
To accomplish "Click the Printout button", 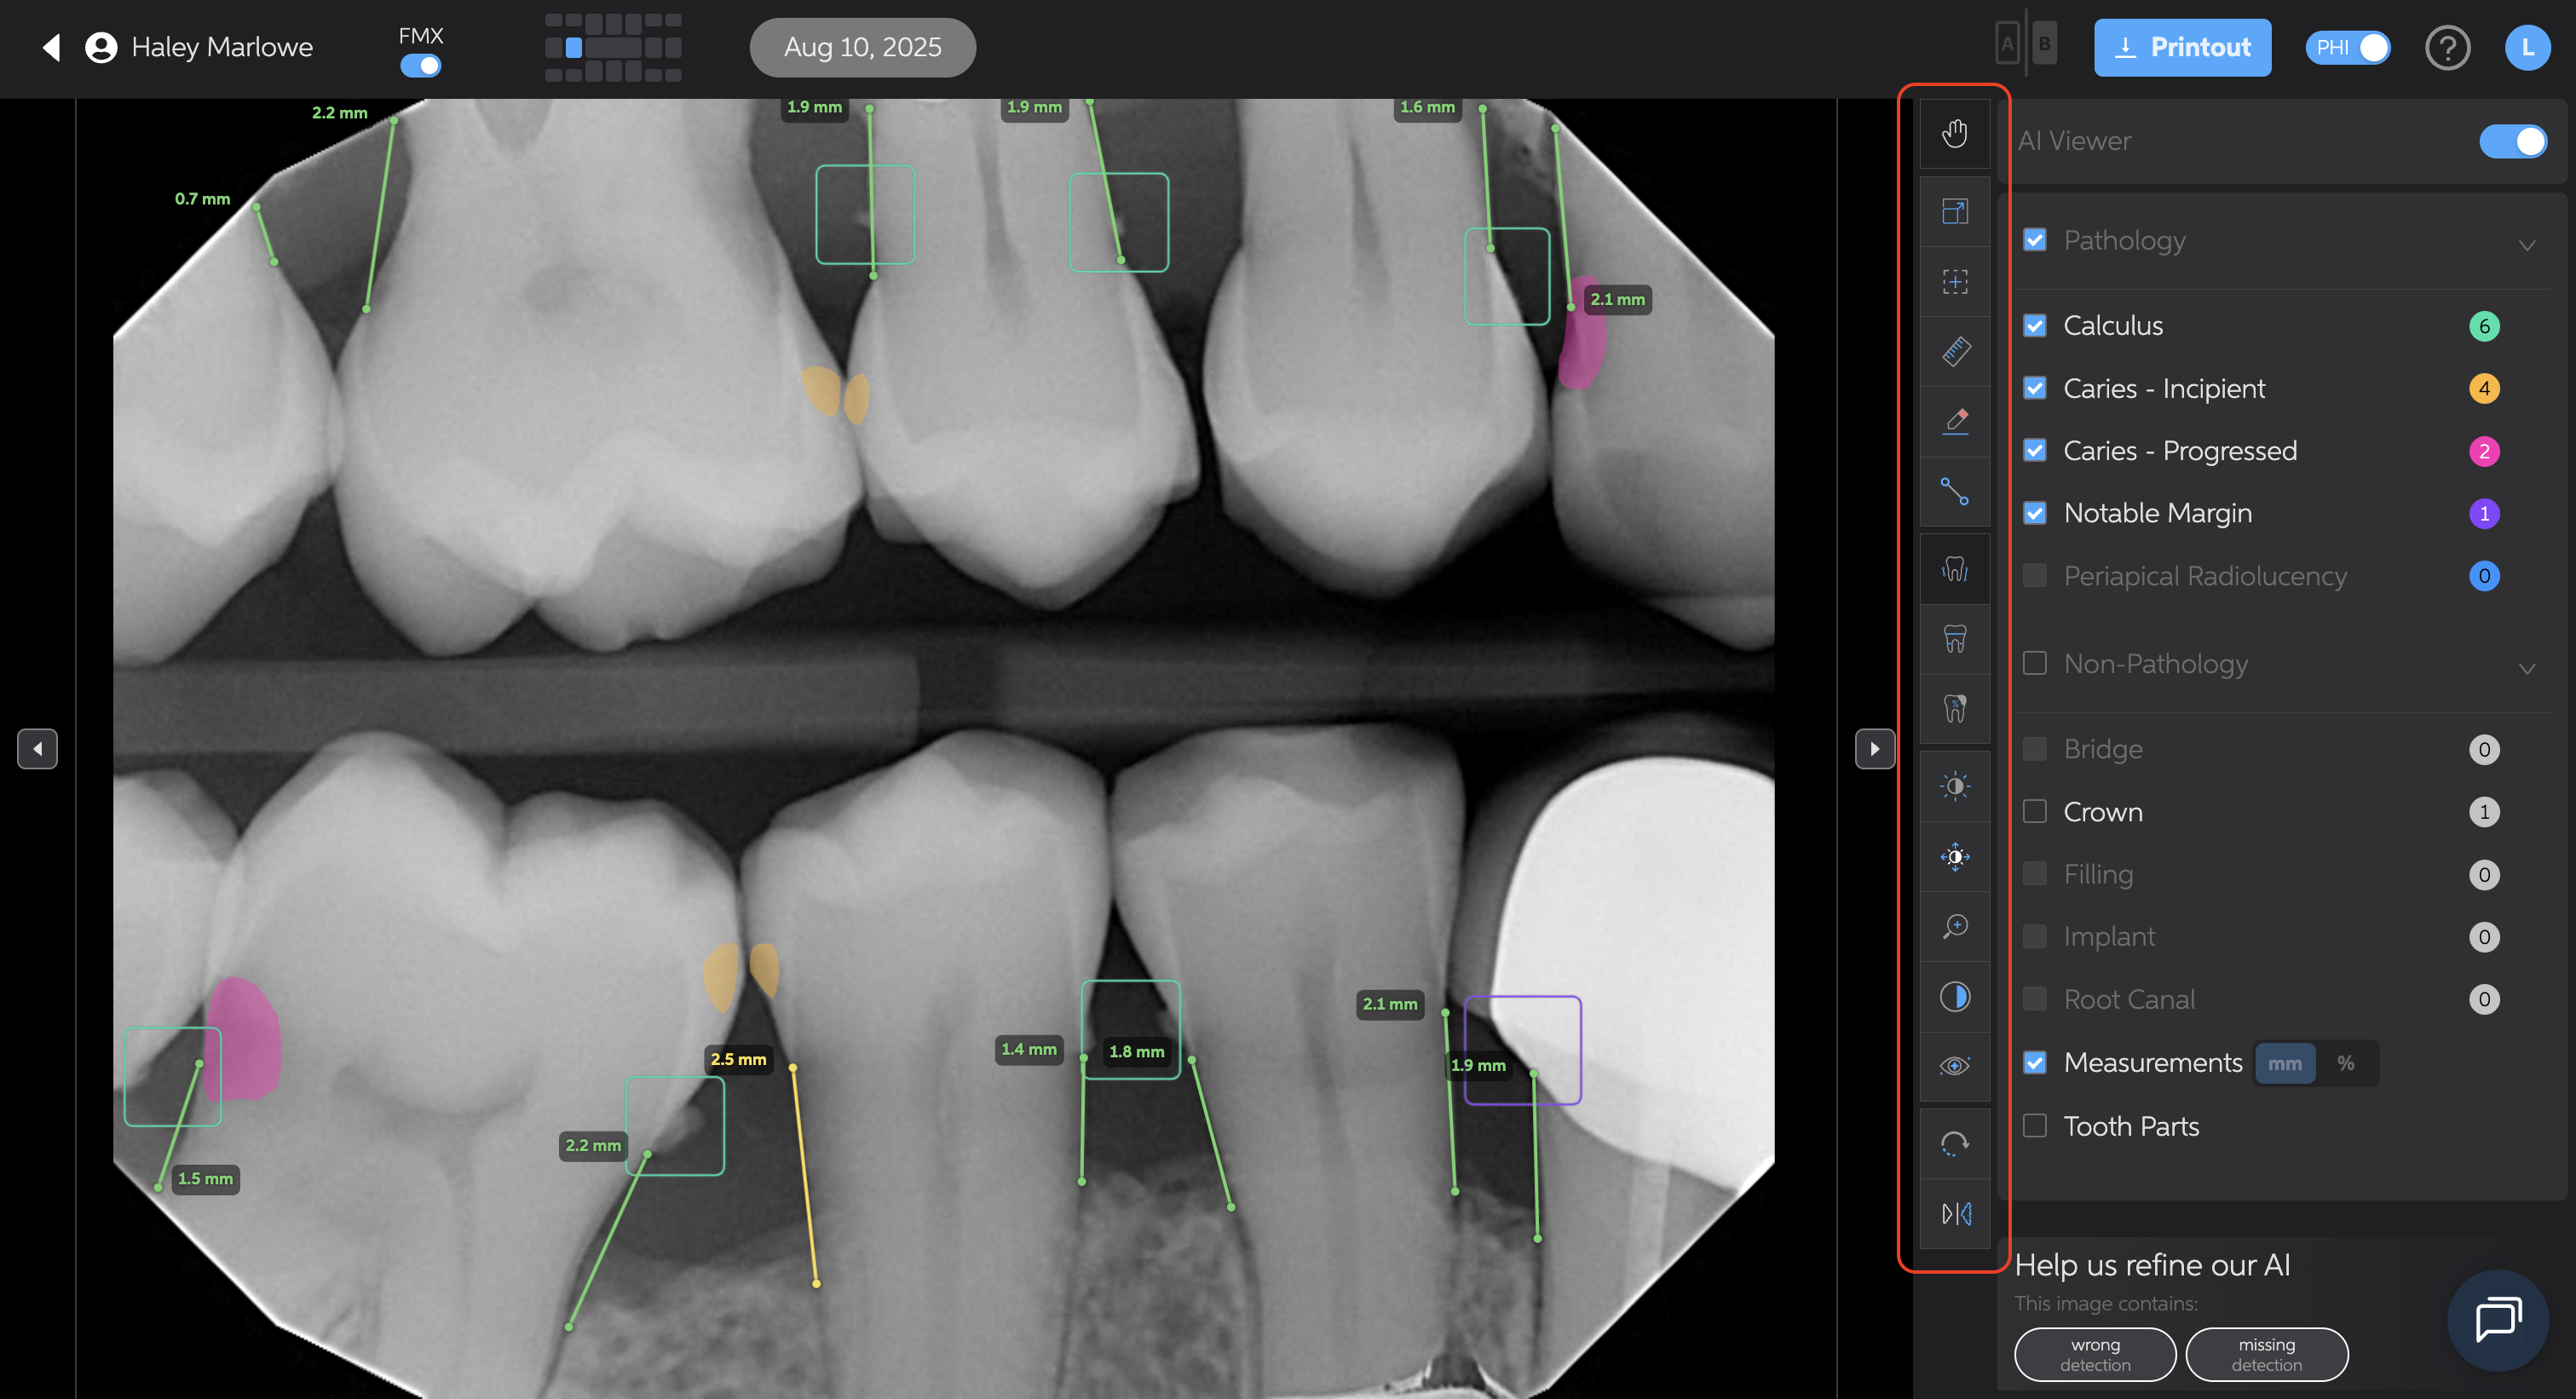I will 2182,48.
